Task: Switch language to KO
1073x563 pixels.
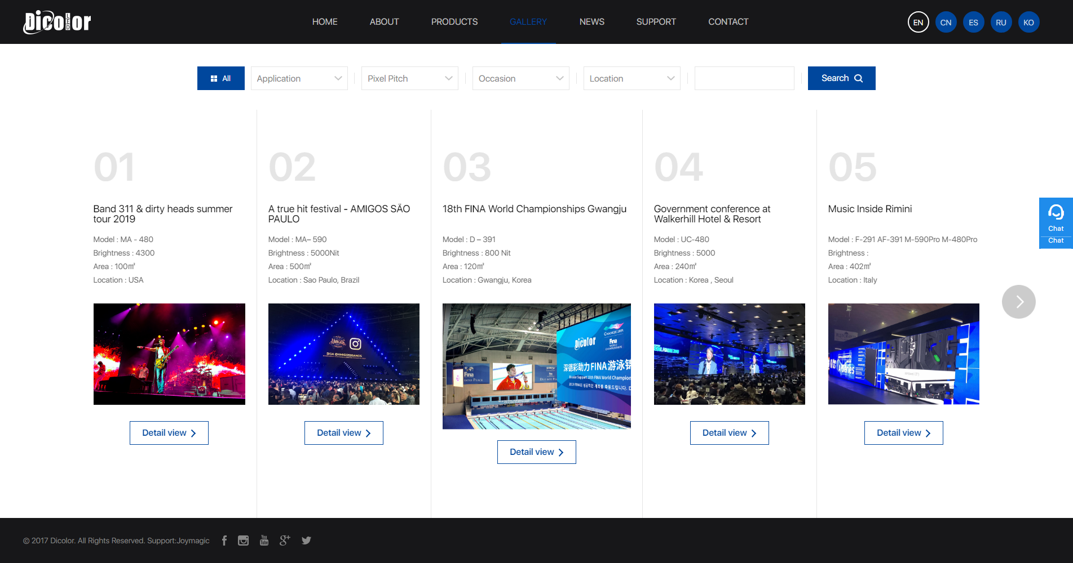Action: point(1028,23)
